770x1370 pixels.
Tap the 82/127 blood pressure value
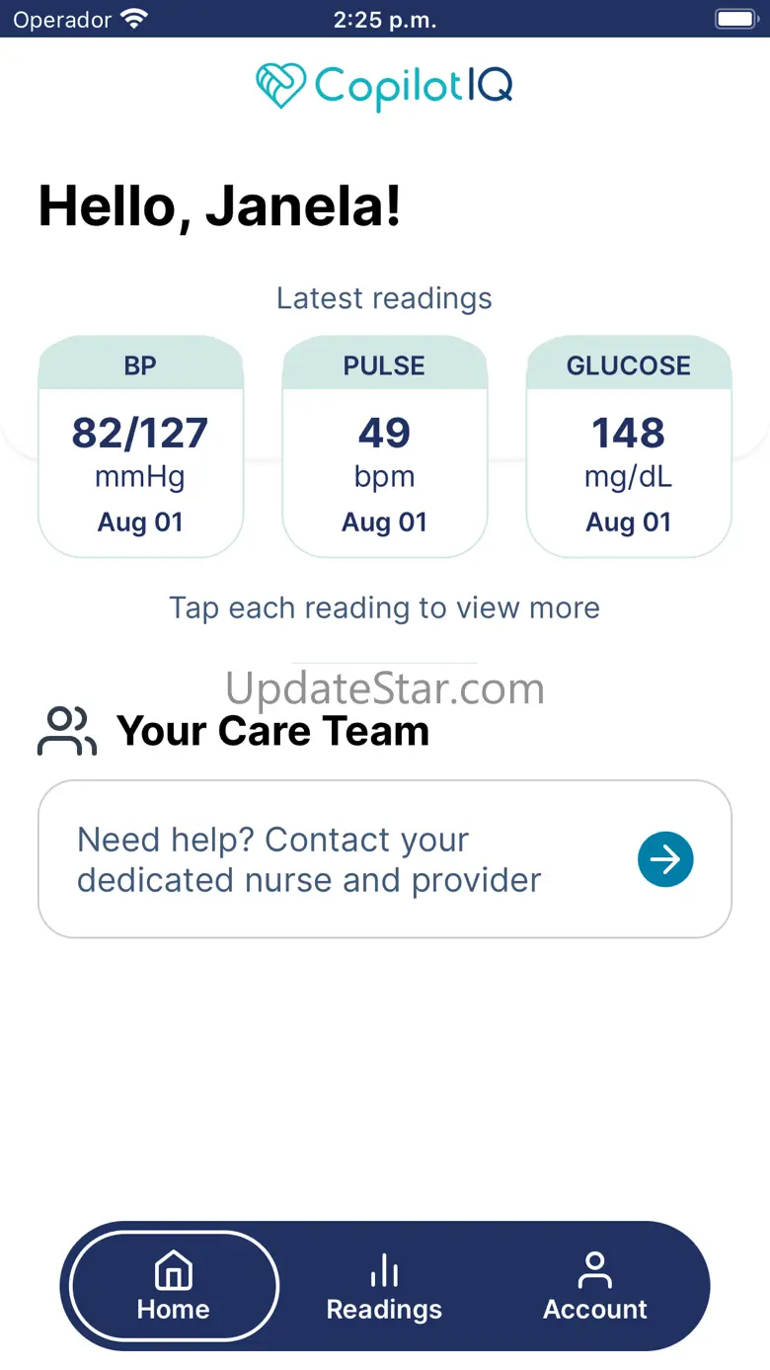pyautogui.click(x=140, y=433)
